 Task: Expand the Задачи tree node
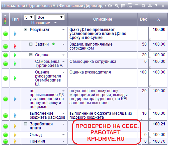pos(31,44)
